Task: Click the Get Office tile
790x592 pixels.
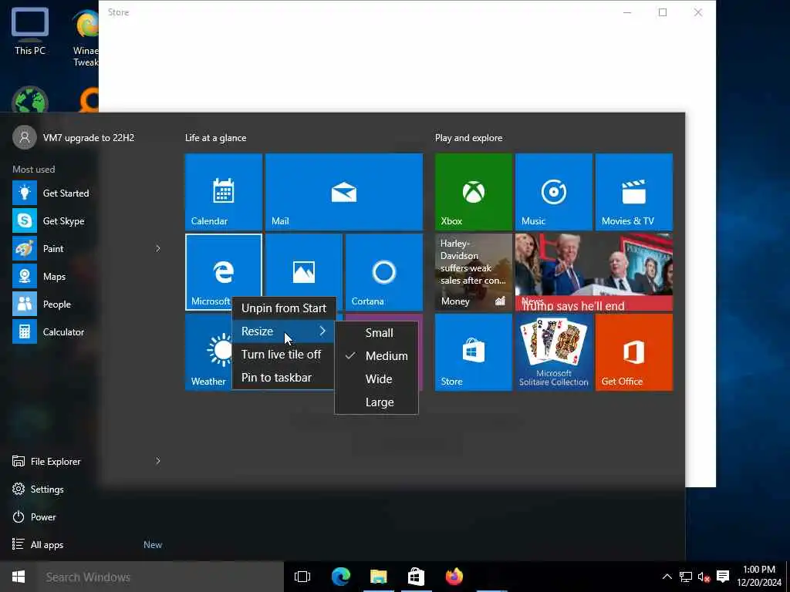Action: (634, 352)
